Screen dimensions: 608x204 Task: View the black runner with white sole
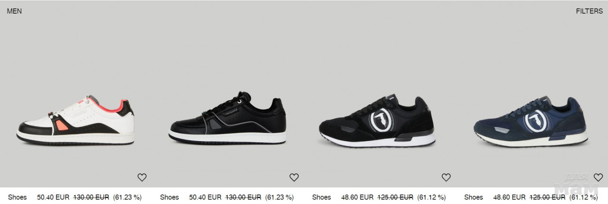click(378, 122)
